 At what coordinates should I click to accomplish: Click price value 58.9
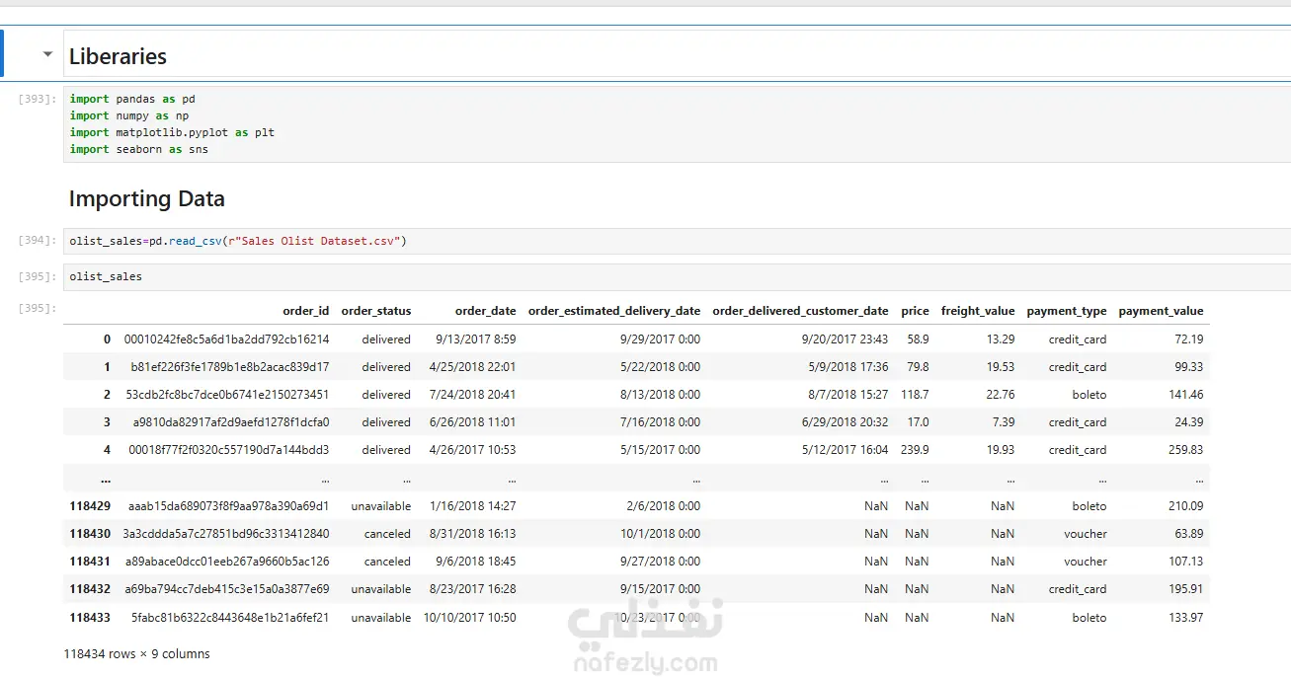click(x=918, y=339)
